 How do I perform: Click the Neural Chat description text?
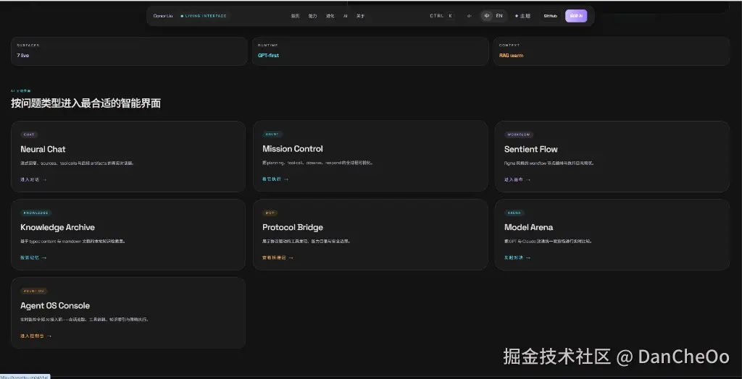click(77, 163)
